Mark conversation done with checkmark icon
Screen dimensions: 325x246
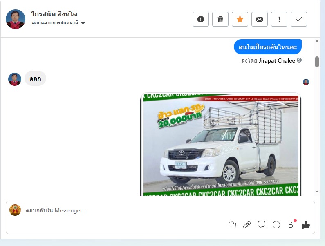point(299,19)
